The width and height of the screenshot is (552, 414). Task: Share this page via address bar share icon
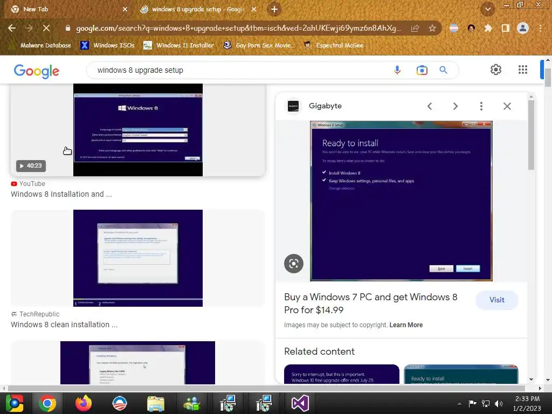pos(415,28)
